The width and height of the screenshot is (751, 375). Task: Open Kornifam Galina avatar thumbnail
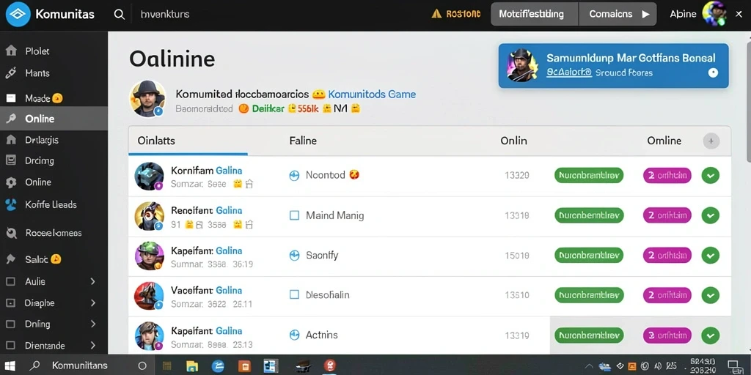pos(149,177)
